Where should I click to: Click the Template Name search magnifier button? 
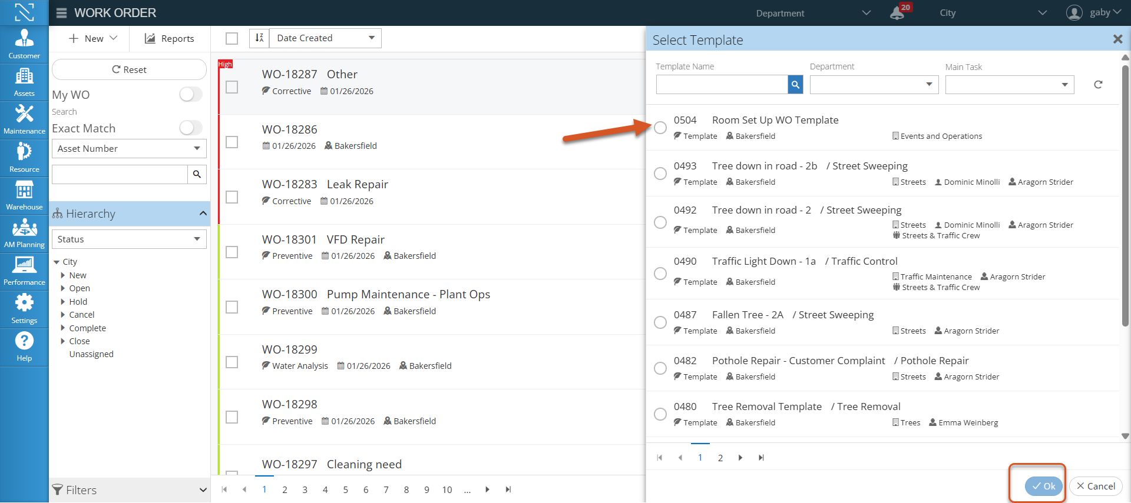(795, 85)
